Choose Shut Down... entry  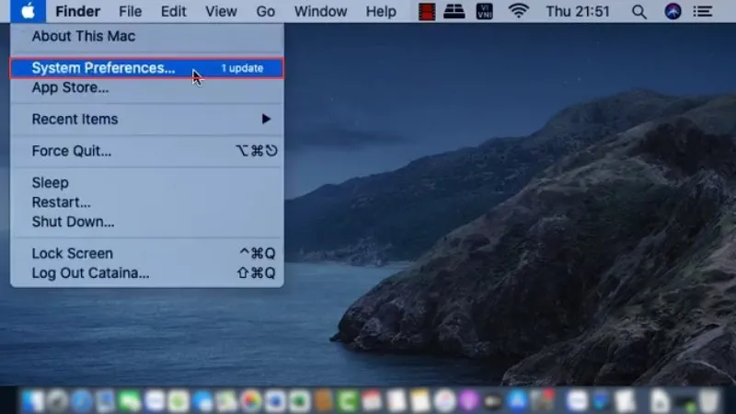(x=73, y=222)
